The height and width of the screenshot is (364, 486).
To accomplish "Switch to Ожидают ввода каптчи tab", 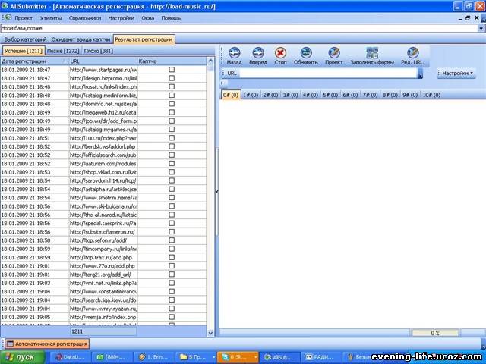I will coord(80,39).
